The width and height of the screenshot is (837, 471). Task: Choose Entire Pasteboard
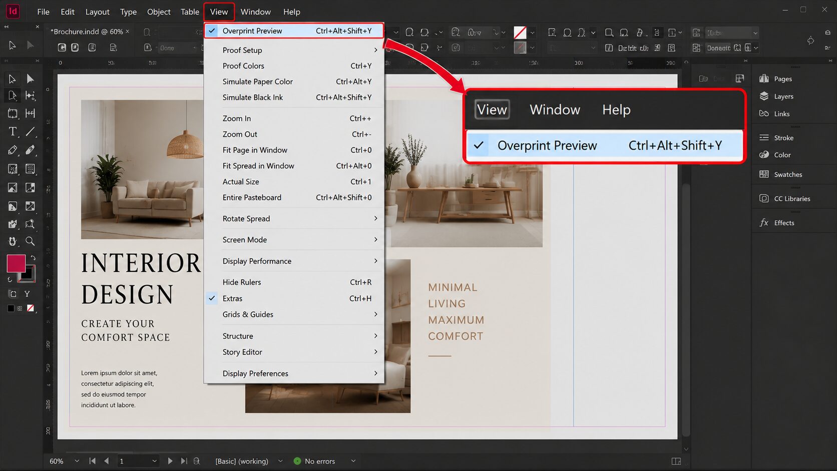[294, 198]
